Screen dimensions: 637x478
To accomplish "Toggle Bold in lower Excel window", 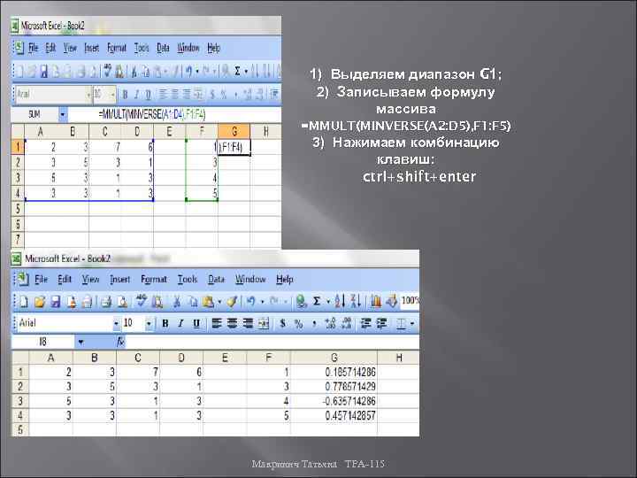I will [165, 324].
